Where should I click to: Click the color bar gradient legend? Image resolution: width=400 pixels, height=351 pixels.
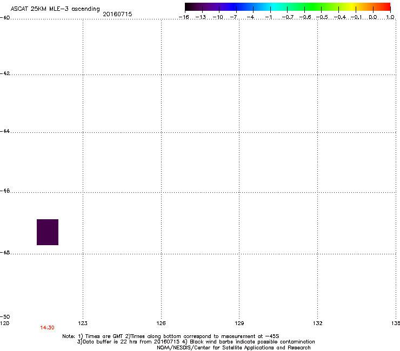[x=288, y=6]
